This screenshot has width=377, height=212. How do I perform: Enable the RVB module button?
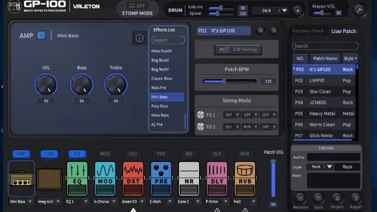[245, 154]
